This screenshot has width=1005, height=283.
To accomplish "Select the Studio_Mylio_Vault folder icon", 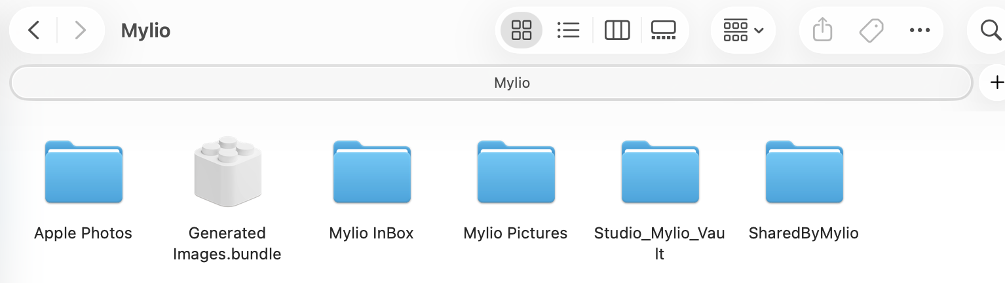I will (660, 172).
